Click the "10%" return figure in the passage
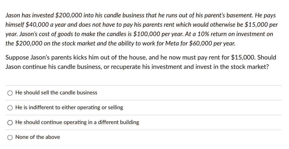289x149 pixels. 203,34
